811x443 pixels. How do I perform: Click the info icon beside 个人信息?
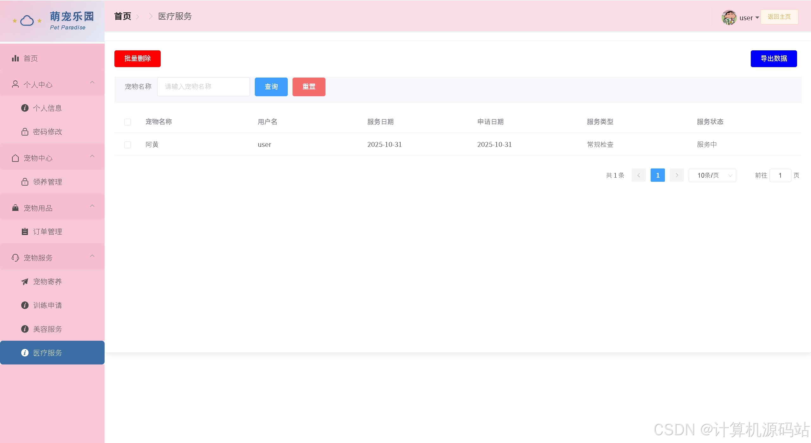(25, 108)
